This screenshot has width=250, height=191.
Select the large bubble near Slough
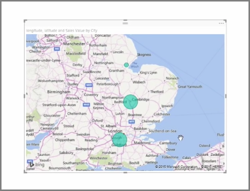[x=119, y=140]
